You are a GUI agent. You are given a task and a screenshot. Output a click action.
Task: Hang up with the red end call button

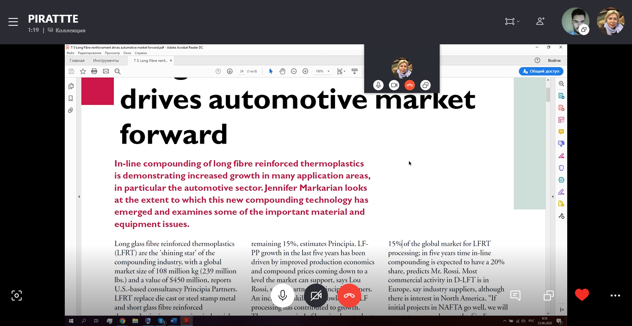click(349, 296)
